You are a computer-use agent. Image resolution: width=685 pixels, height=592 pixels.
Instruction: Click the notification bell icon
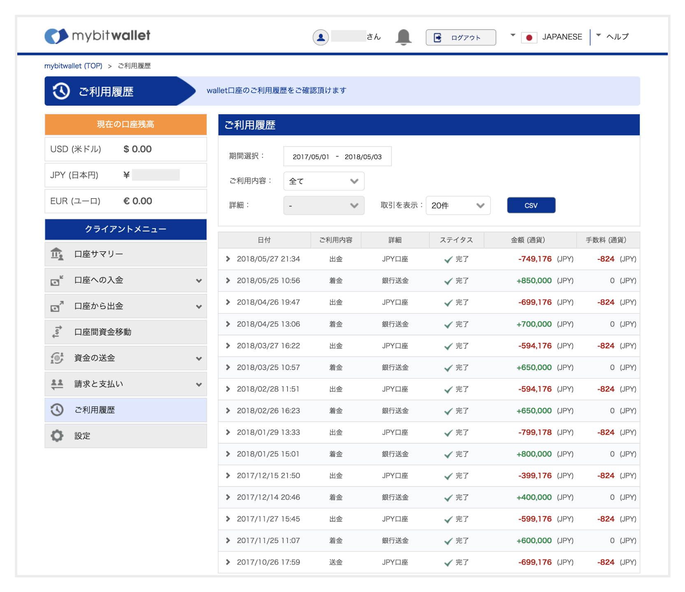coord(403,37)
